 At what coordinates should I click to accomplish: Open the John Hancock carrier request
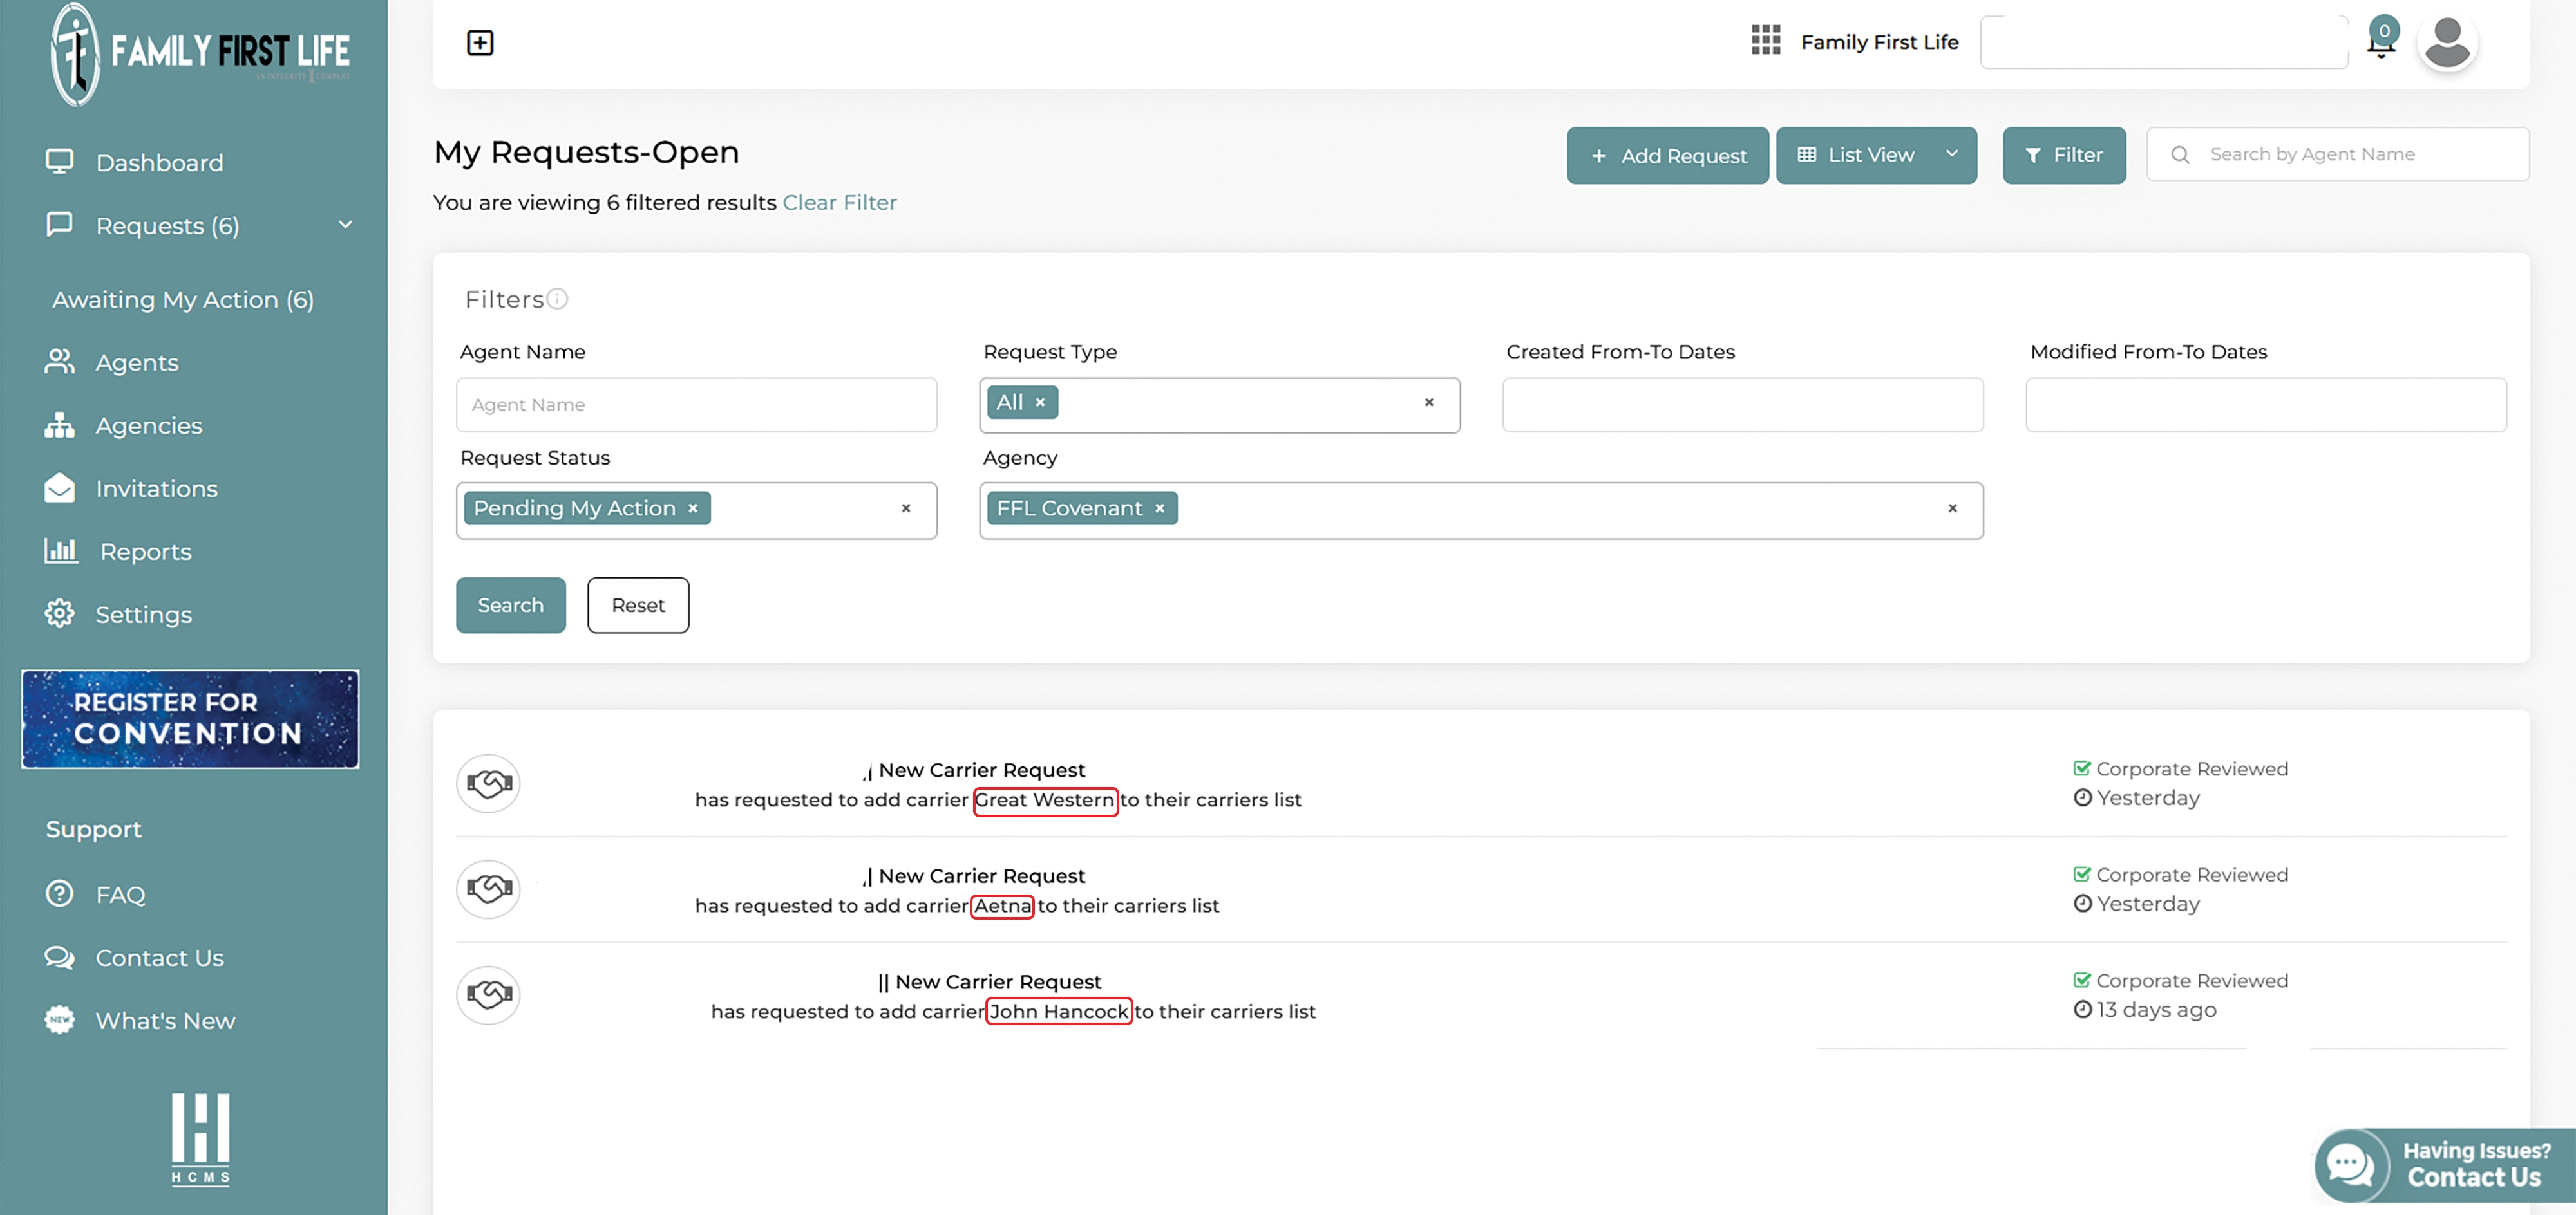point(1481,995)
